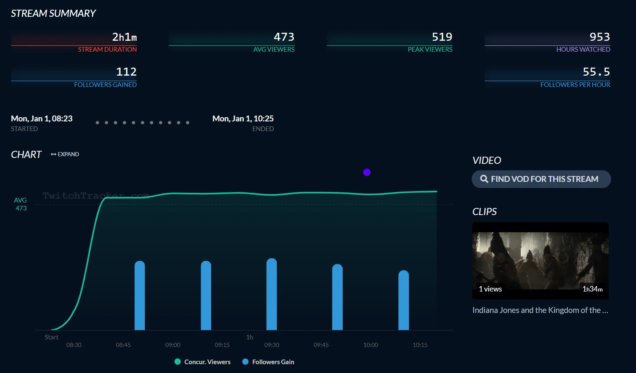This screenshot has height=373, width=636.
Task: Click the 112 Followers Gained stat
Action: coord(74,77)
